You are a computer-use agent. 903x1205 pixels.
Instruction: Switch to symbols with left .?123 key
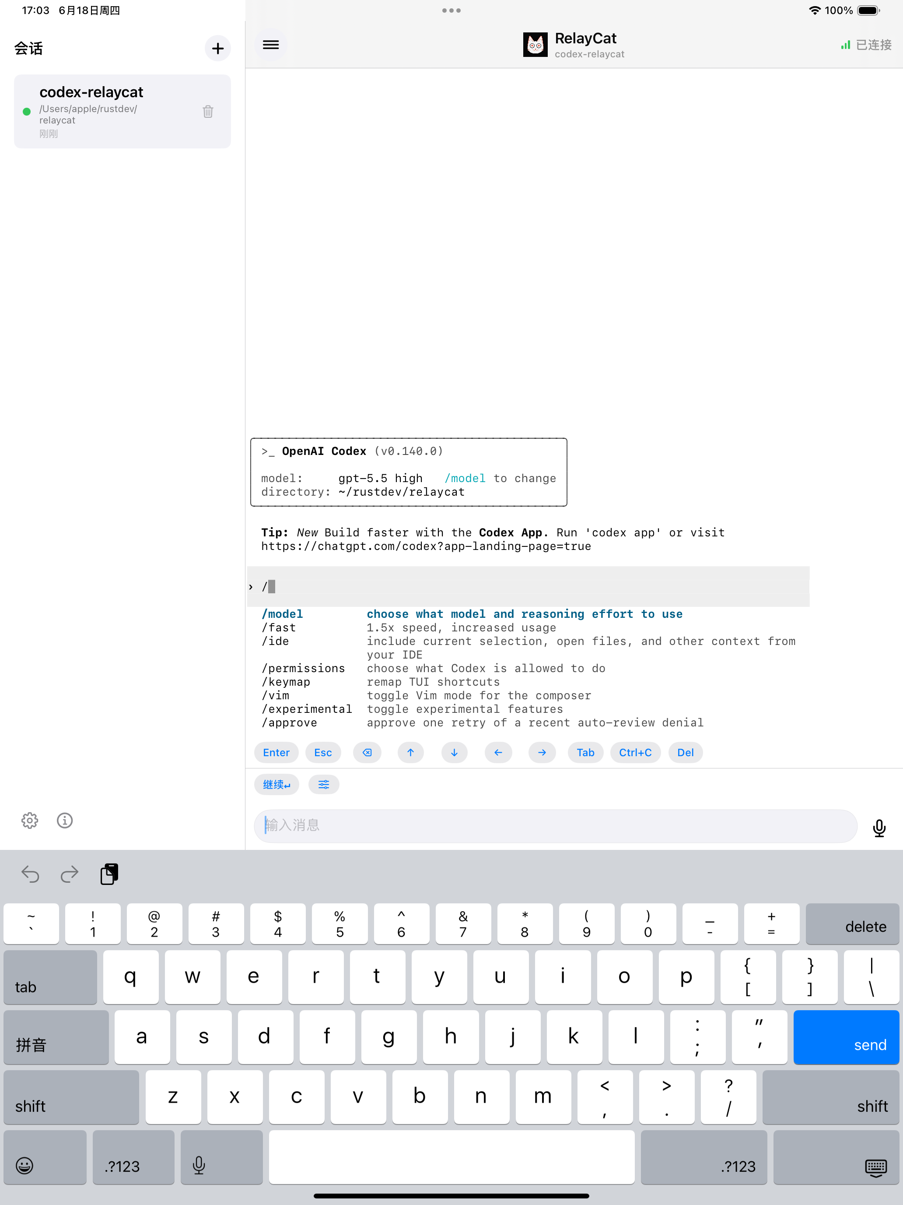tap(133, 1156)
